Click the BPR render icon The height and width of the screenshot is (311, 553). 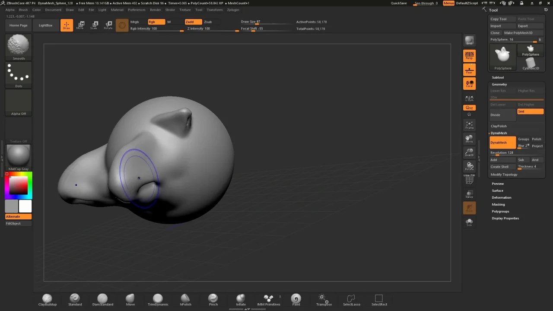[x=469, y=41]
